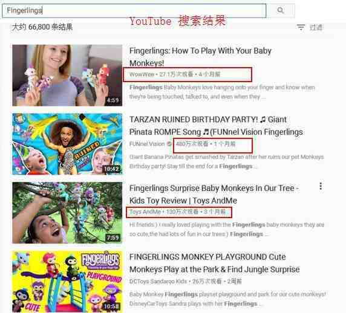The height and width of the screenshot is (313, 346).
Task: Open TARZAN RUINED BIRTHDAY PARTY video title
Action: 216,126
